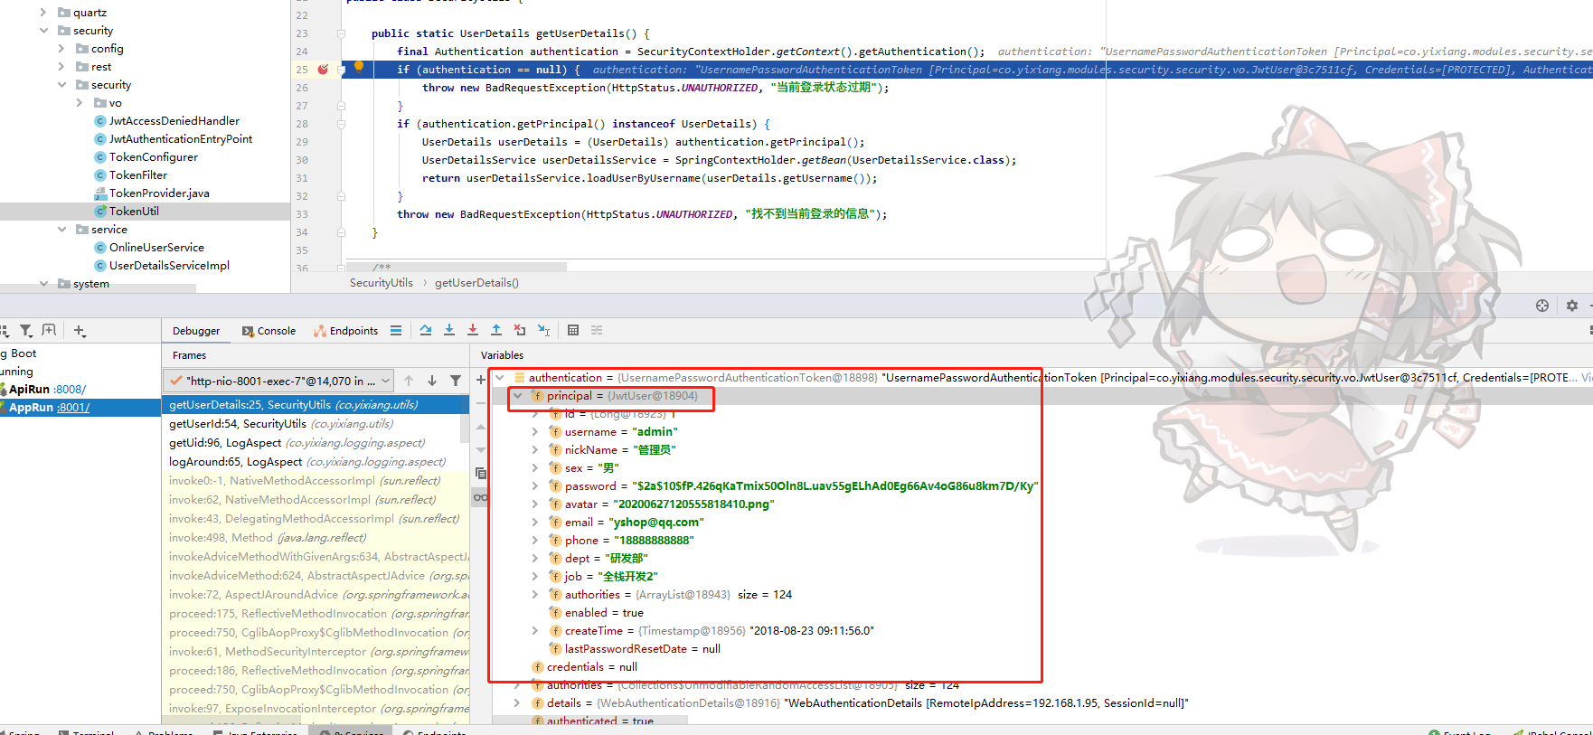Click the crosshair target icon near gear
The image size is (1593, 735).
pyautogui.click(x=1542, y=306)
